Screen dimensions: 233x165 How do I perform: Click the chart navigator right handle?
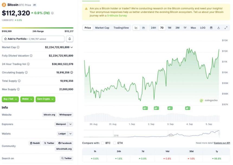tap(219, 133)
